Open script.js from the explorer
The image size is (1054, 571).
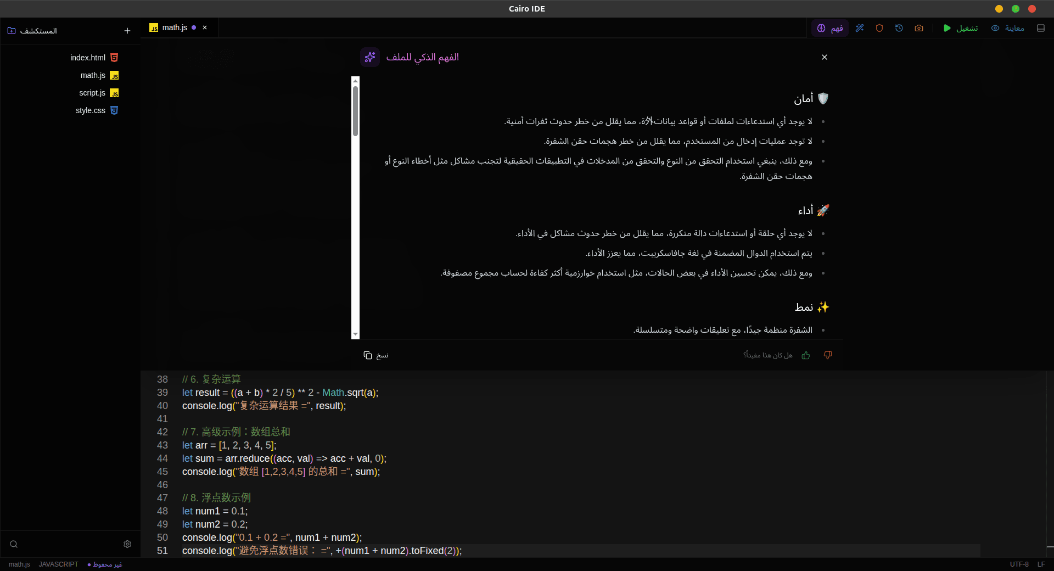pos(92,93)
